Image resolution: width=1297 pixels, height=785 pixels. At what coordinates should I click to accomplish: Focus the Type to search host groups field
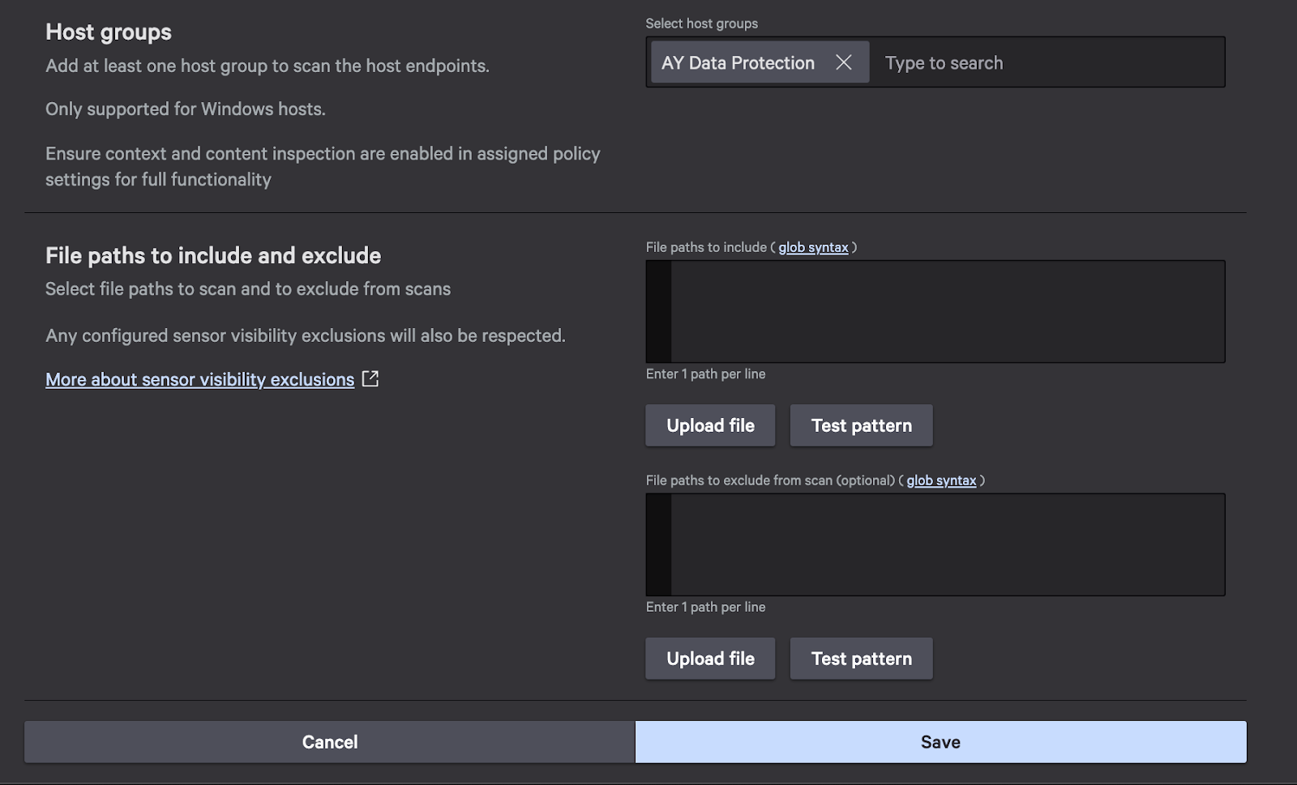(1046, 62)
